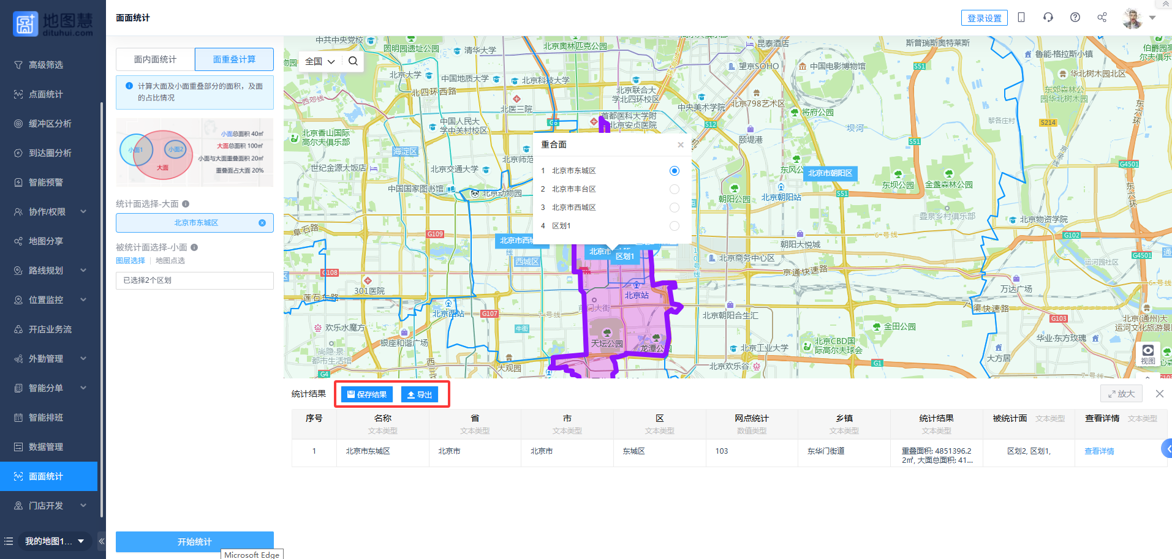The image size is (1172, 559).
Task: Collapse the left sidebar arrow
Action: [102, 541]
